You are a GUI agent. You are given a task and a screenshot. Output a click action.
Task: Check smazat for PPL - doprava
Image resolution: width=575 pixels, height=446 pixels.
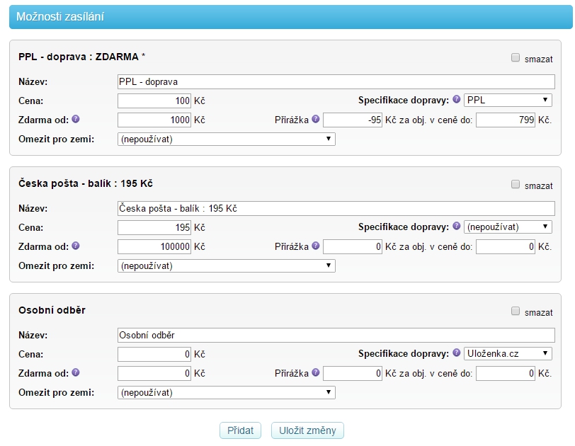516,58
